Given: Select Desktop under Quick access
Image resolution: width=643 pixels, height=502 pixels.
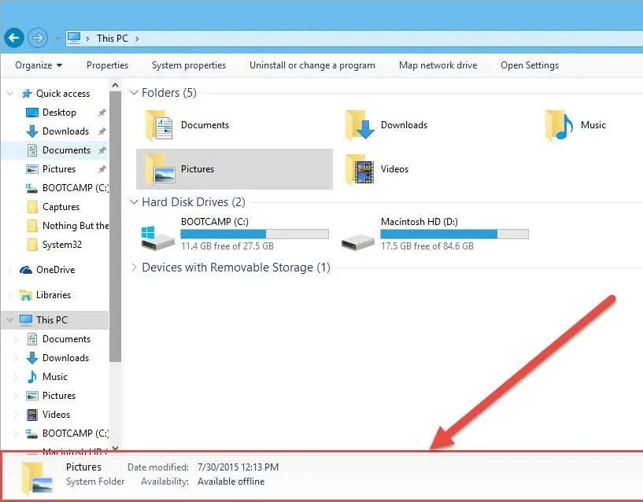Looking at the screenshot, I should [59, 113].
